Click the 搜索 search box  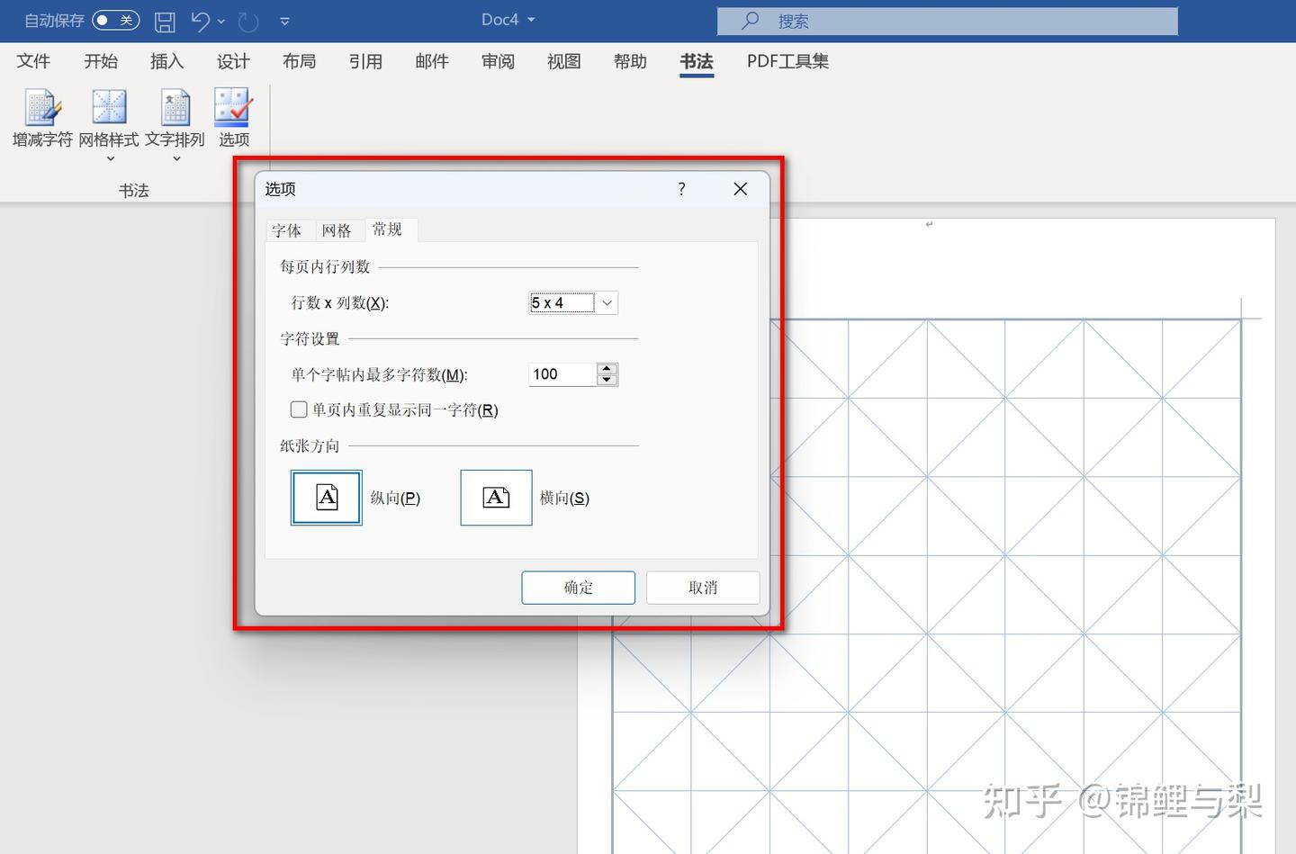coord(947,21)
